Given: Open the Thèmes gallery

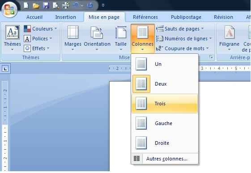Looking at the screenshot, I should pos(13,38).
